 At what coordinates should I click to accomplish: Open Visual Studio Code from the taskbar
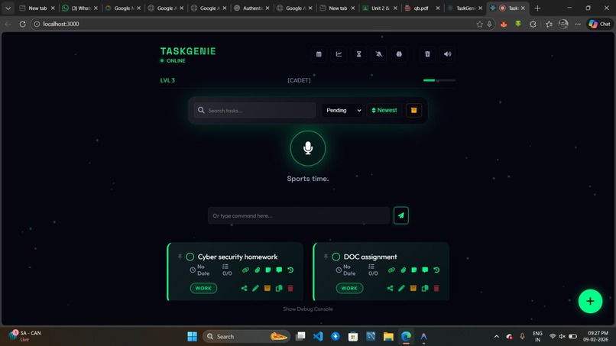tap(318, 337)
